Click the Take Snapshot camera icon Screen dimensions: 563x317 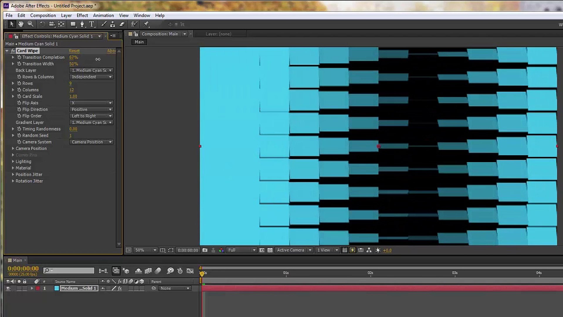(205, 250)
